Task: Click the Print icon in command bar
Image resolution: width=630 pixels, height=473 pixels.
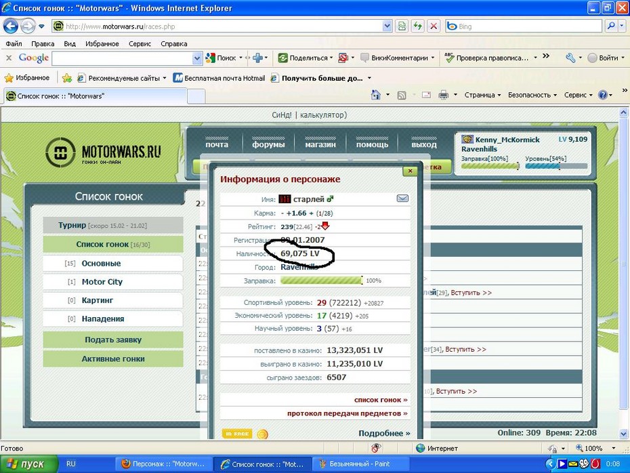Action: (443, 96)
